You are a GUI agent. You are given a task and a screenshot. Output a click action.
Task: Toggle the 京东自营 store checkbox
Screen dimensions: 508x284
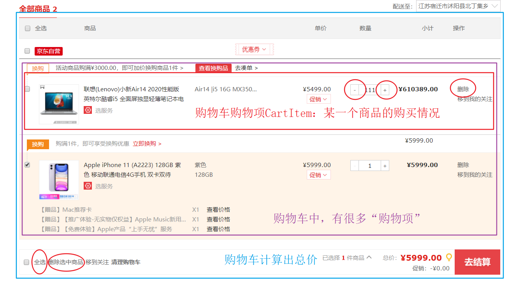pos(27,51)
